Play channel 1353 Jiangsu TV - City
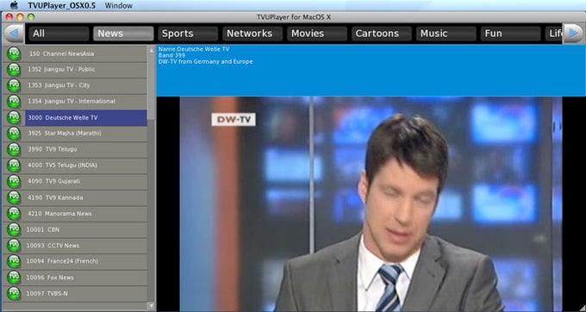This screenshot has width=586, height=312. pyautogui.click(x=86, y=85)
